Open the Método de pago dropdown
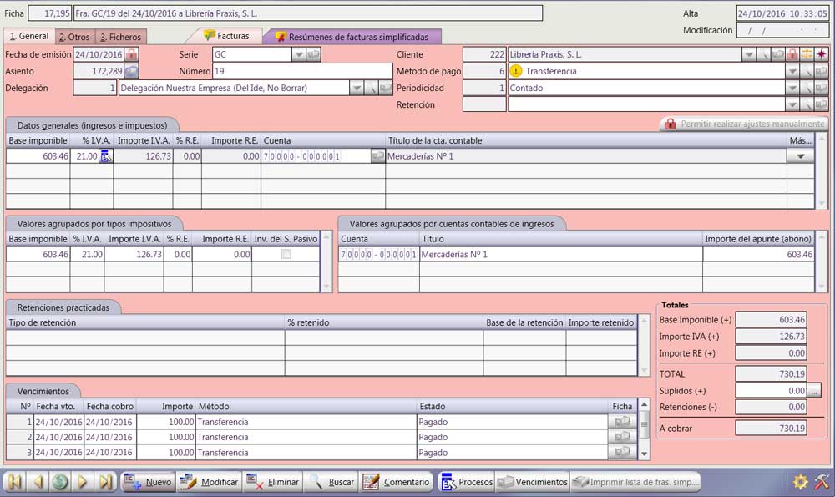This screenshot has height=497, width=835. (791, 72)
